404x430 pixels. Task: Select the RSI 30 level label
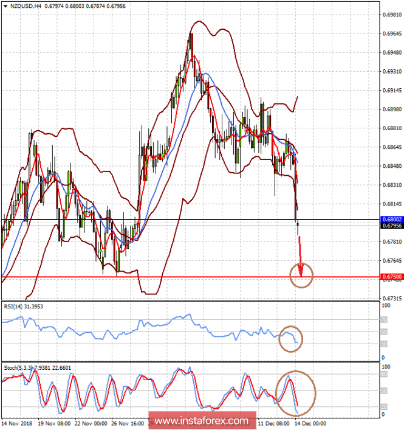pos(384,344)
